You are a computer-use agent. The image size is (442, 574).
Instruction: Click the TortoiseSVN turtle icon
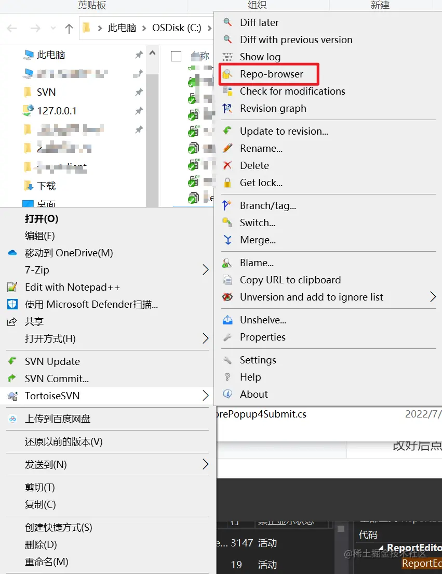click(x=12, y=395)
